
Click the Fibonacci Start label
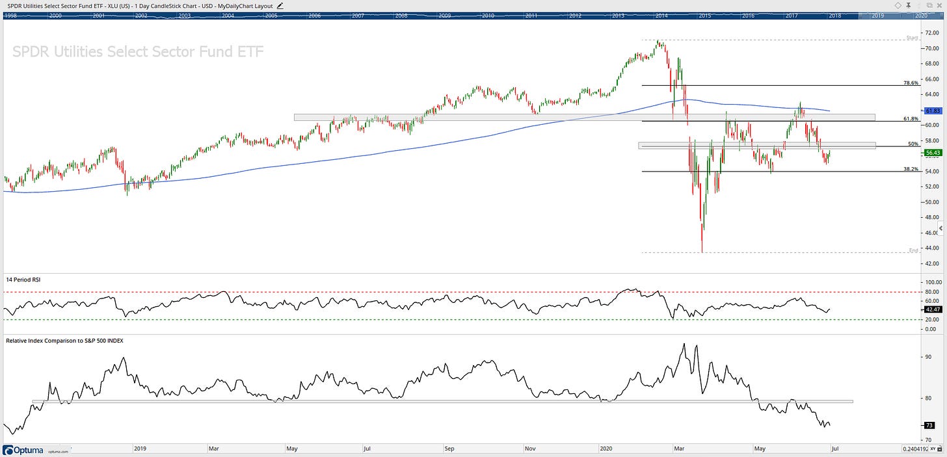click(x=913, y=38)
